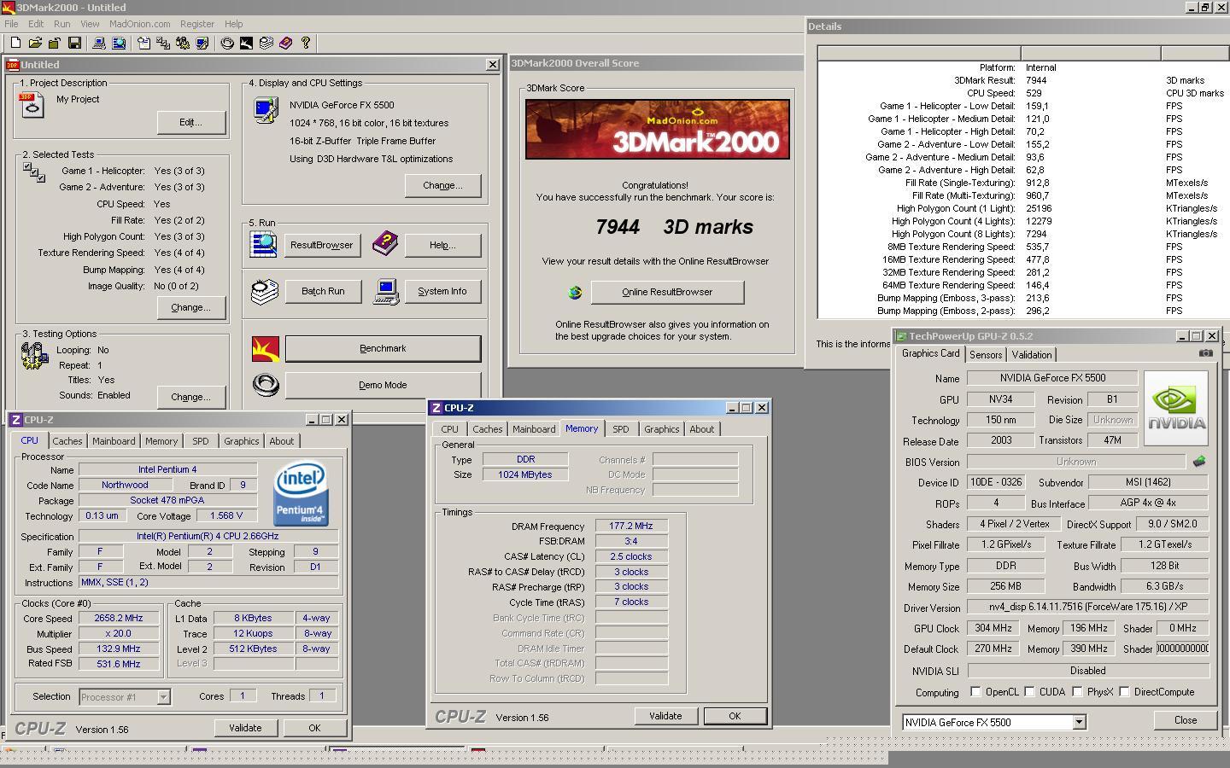Open the Processor #1 selection dropdown
The height and width of the screenshot is (768, 1230).
pos(163,697)
